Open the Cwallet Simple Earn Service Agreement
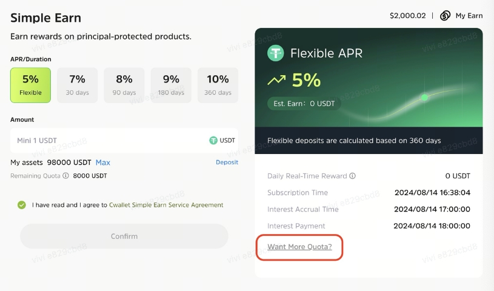The width and height of the screenshot is (494, 291). coord(166,205)
